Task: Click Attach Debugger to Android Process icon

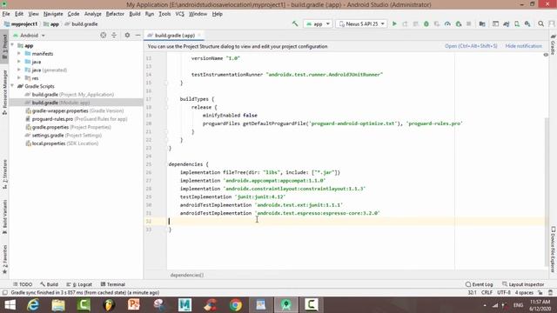Action: 459,23
